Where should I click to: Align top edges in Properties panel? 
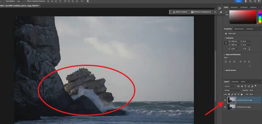[x=241, y=62]
